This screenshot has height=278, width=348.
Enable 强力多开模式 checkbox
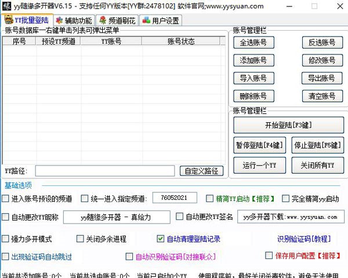[5, 239]
